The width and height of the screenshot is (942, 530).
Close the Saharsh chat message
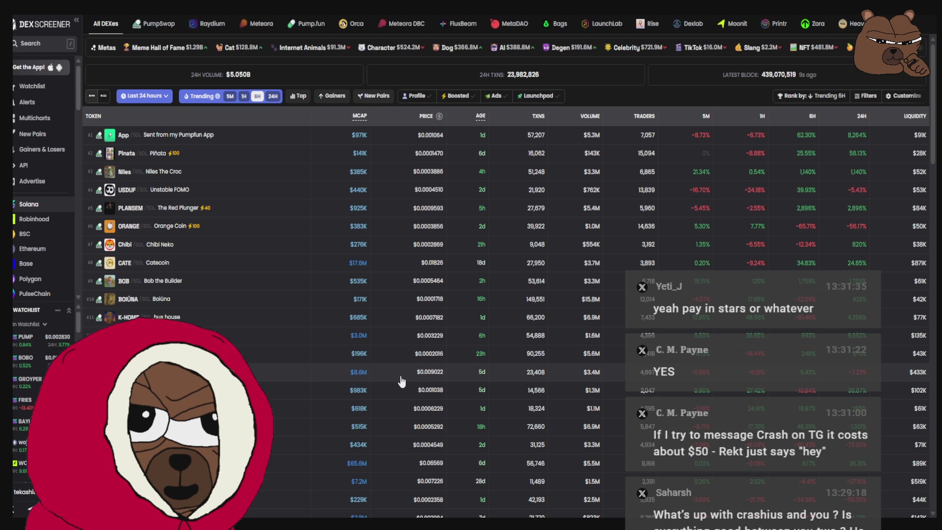coord(642,494)
